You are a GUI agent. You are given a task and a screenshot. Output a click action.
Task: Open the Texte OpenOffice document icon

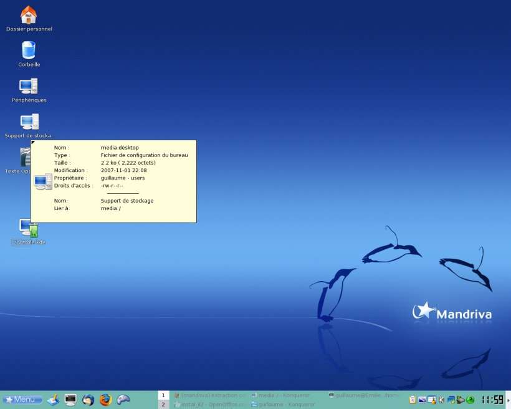click(25, 157)
